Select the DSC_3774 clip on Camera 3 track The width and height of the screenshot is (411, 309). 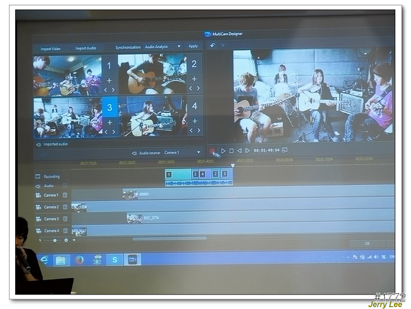click(260, 219)
